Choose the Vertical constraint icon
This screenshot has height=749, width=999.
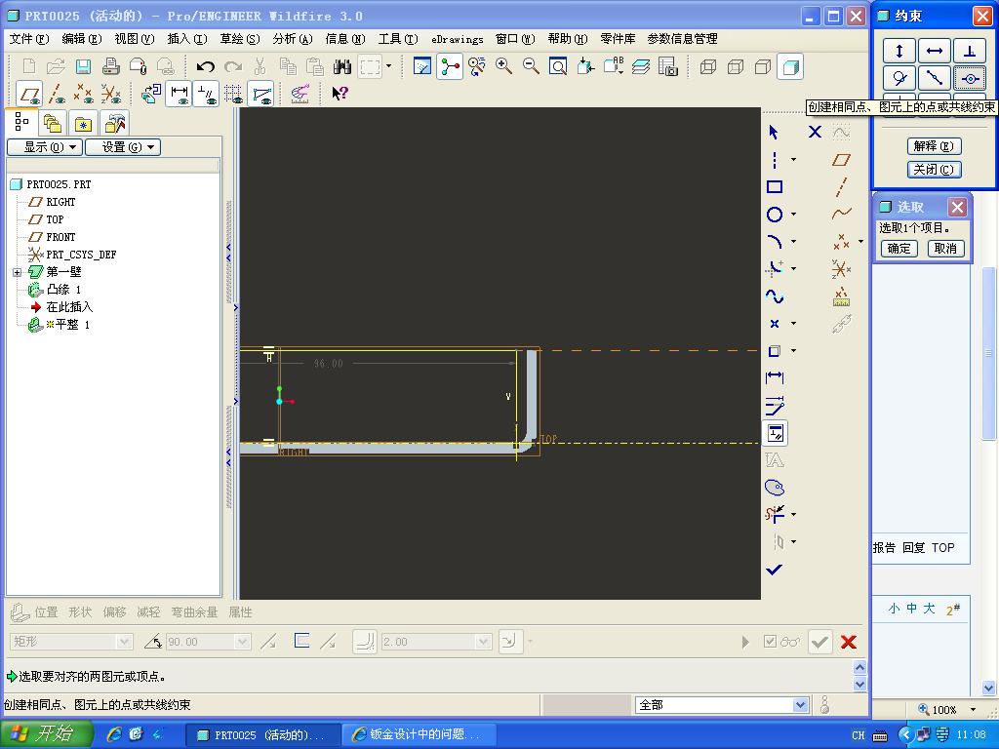(x=899, y=51)
